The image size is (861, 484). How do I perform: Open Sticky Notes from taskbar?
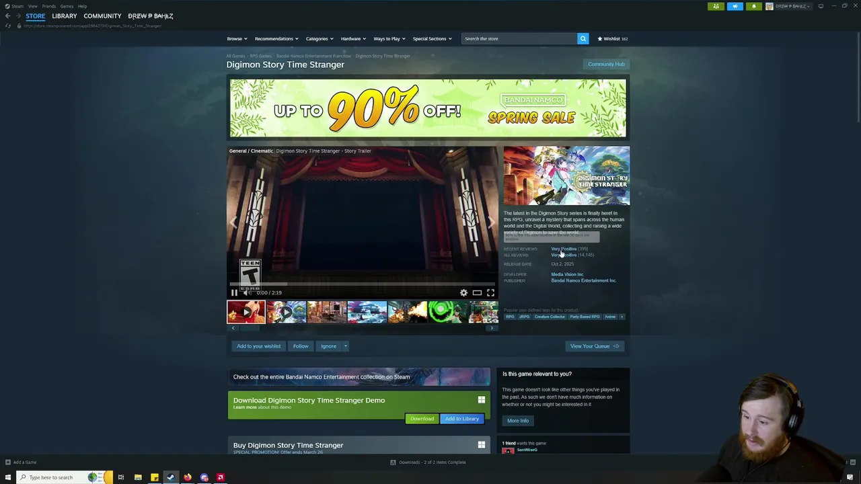(155, 477)
